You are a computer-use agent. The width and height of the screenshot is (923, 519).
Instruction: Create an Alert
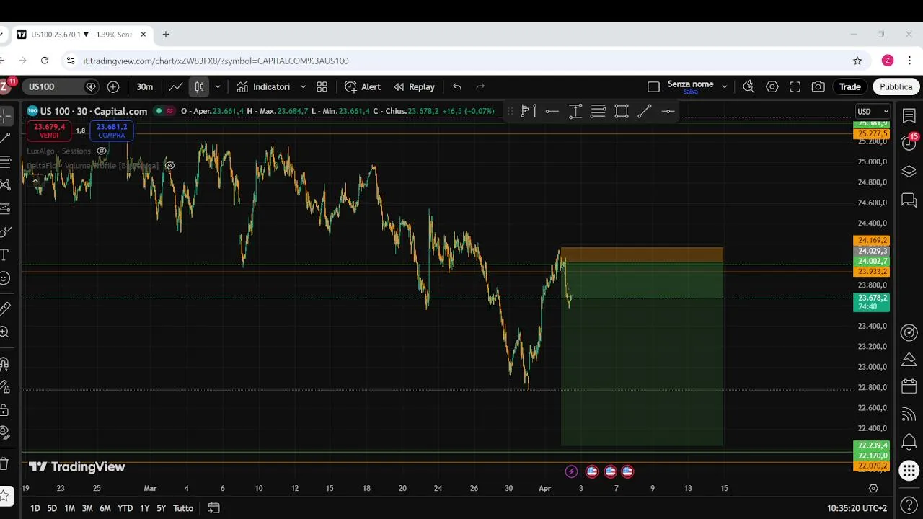[363, 86]
